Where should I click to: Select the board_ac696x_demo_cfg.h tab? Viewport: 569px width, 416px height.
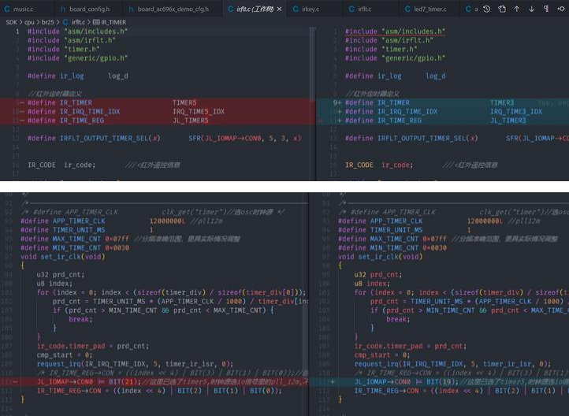coord(173,9)
